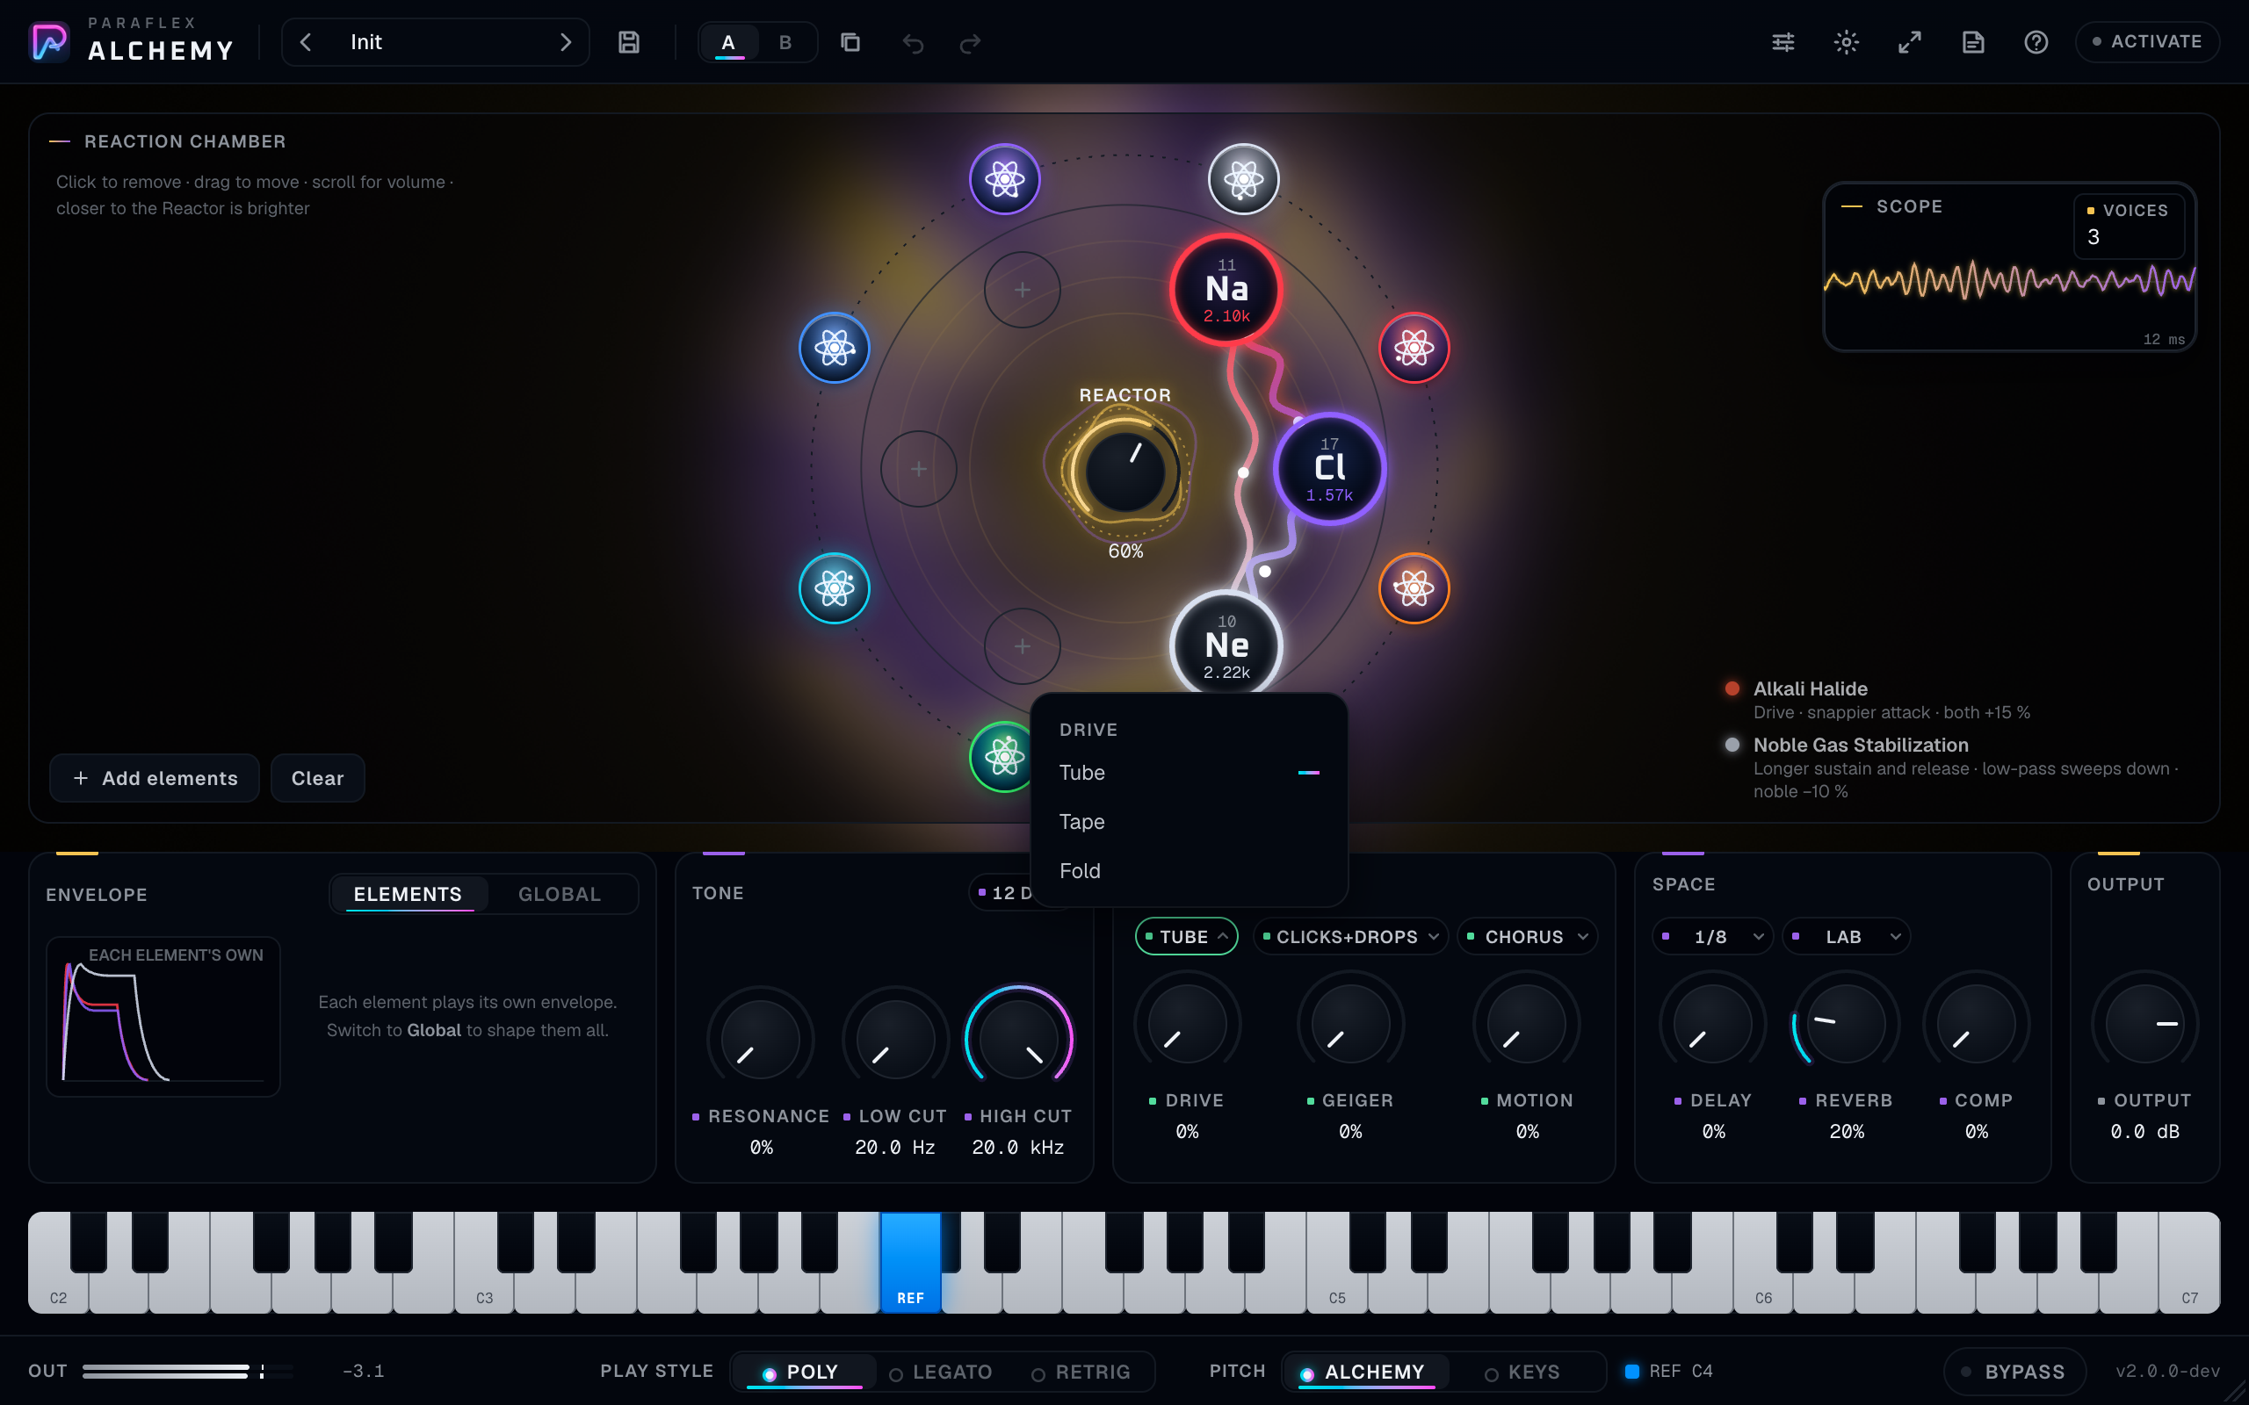Click the blue REF key on the keyboard
The height and width of the screenshot is (1405, 2249).
tap(911, 1262)
